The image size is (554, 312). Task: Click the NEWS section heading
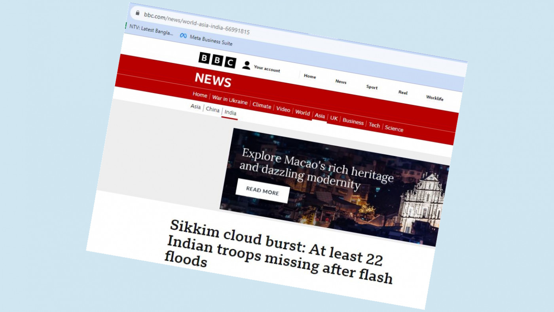(x=213, y=80)
